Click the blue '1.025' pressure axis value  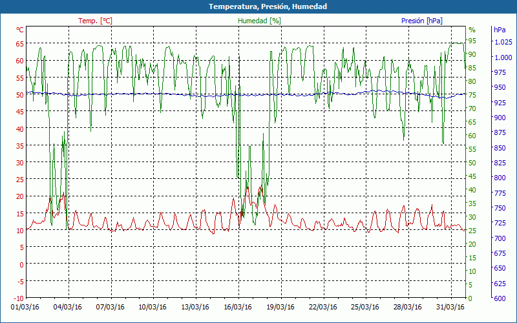click(x=503, y=42)
